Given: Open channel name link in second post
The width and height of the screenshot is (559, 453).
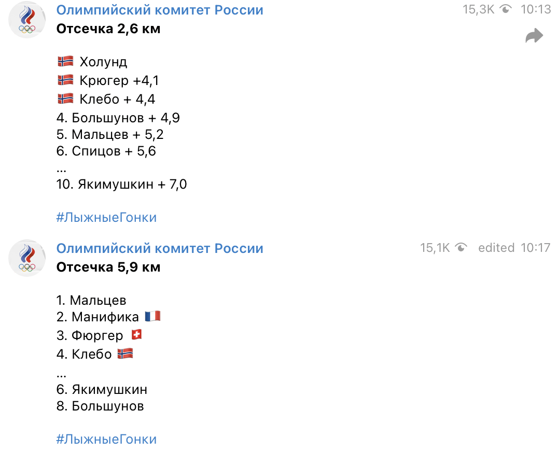Looking at the screenshot, I should pyautogui.click(x=160, y=248).
